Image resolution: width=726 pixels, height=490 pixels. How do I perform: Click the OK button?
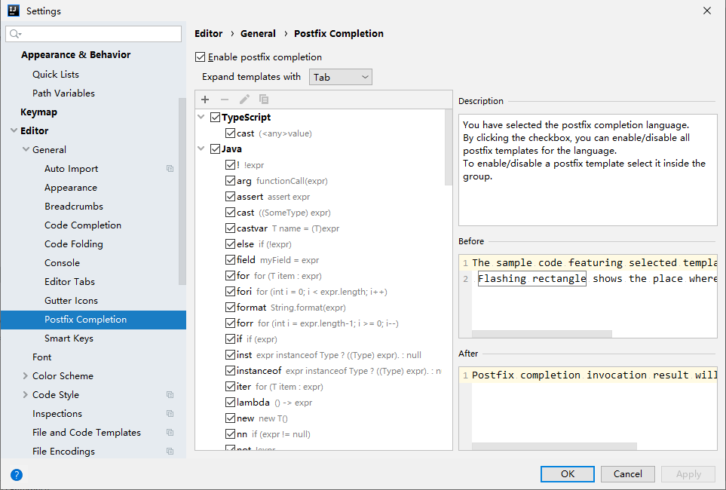click(x=568, y=473)
